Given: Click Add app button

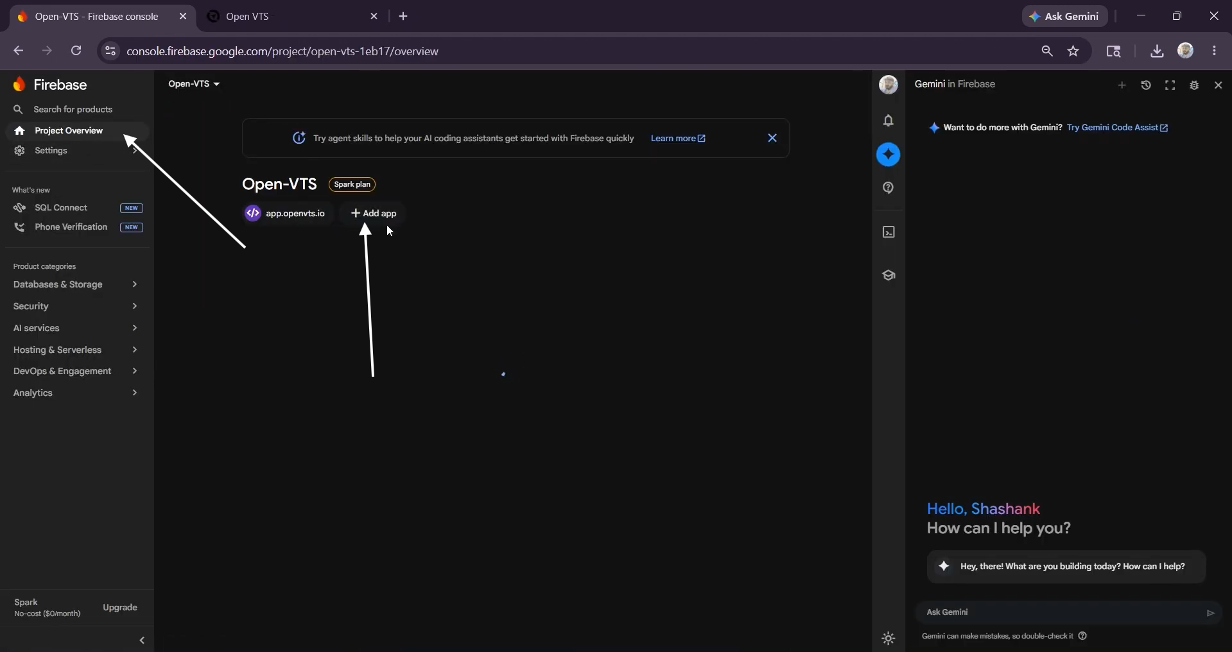Looking at the screenshot, I should [374, 214].
